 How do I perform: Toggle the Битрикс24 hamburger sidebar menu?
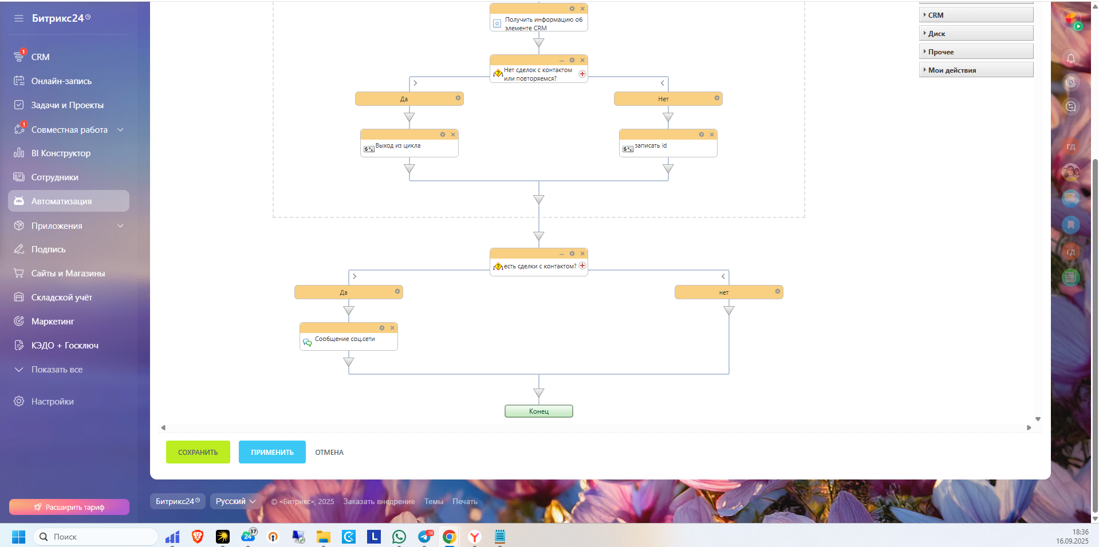click(19, 18)
